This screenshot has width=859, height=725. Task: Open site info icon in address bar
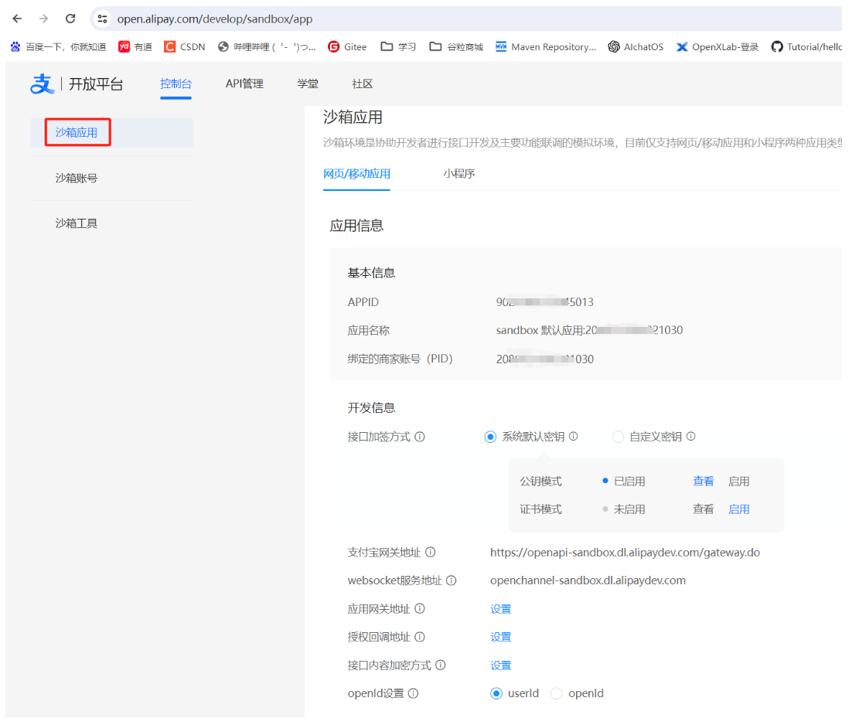(102, 19)
